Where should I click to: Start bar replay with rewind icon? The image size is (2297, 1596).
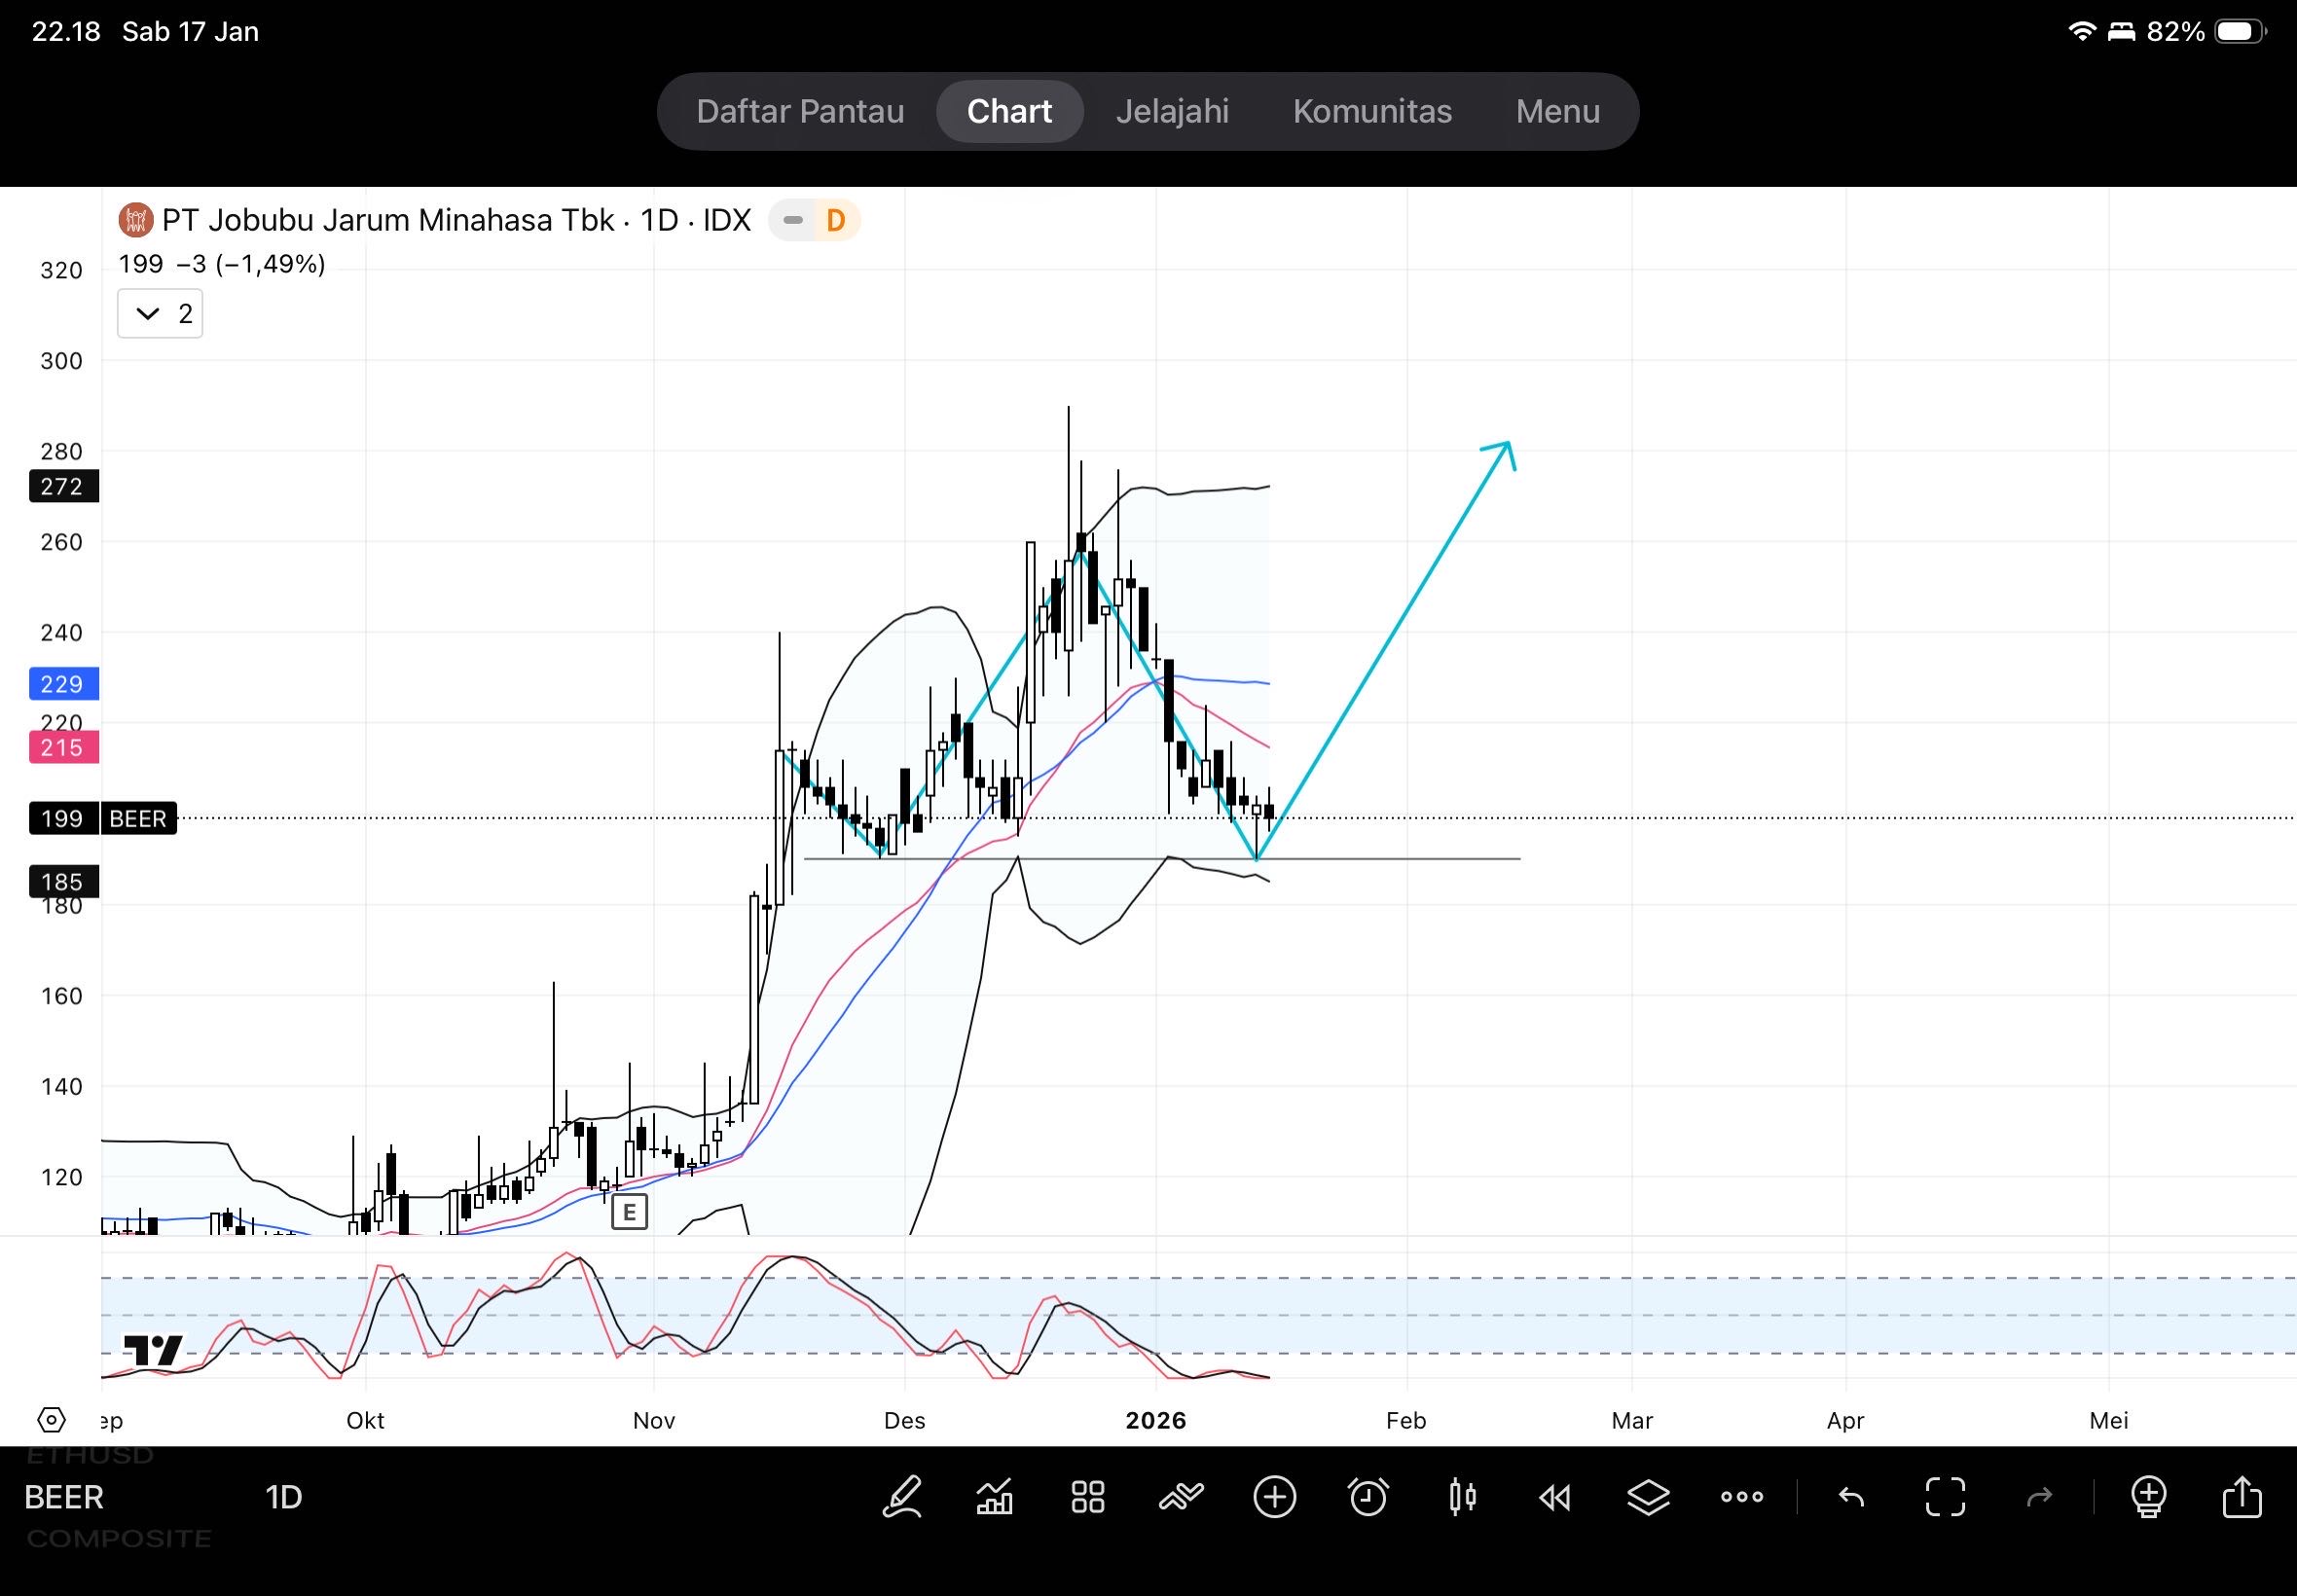click(1555, 1497)
